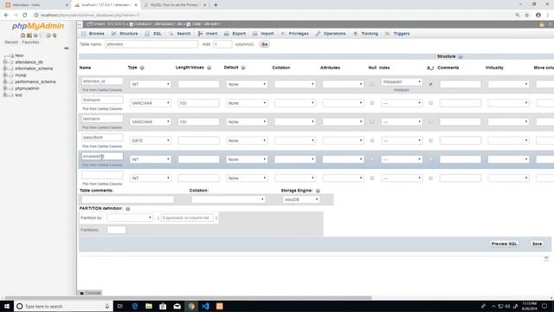Open the Insert tab
Screen dimensions: 554x312
(208, 34)
